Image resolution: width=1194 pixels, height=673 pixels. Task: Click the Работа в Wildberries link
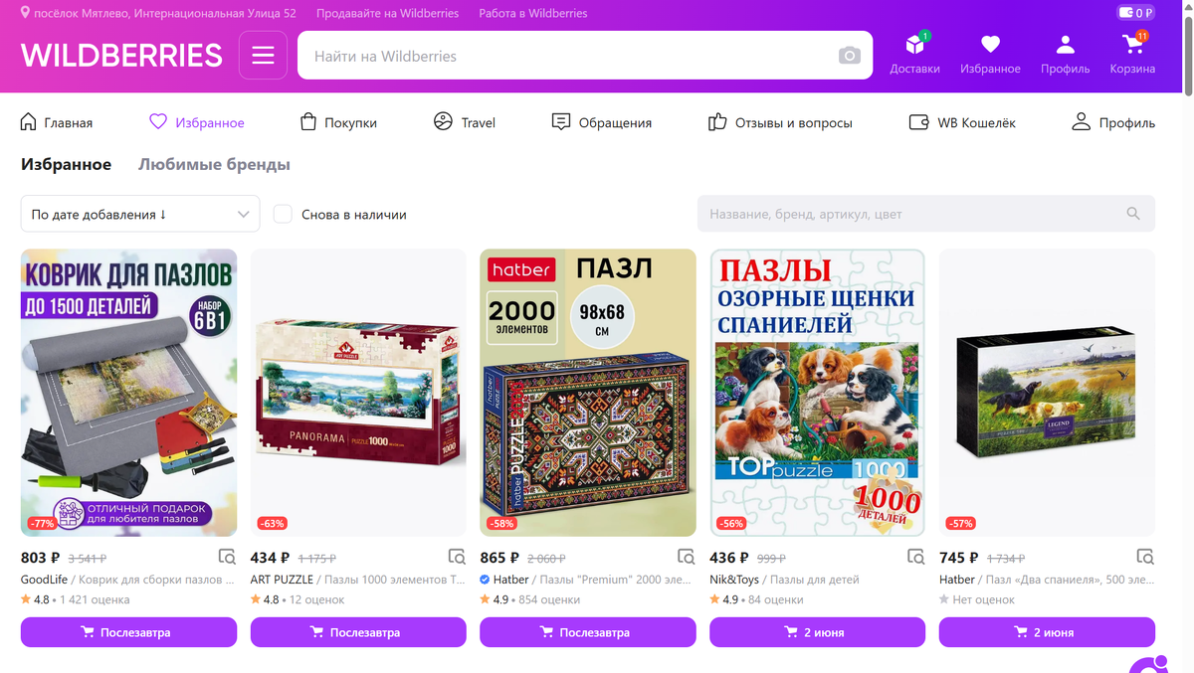[533, 13]
